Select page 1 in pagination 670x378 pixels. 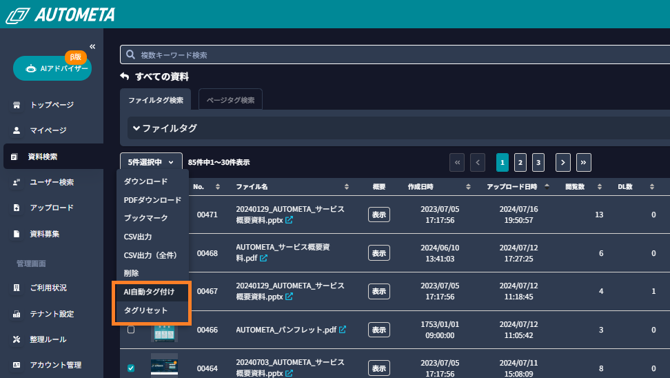coord(502,163)
